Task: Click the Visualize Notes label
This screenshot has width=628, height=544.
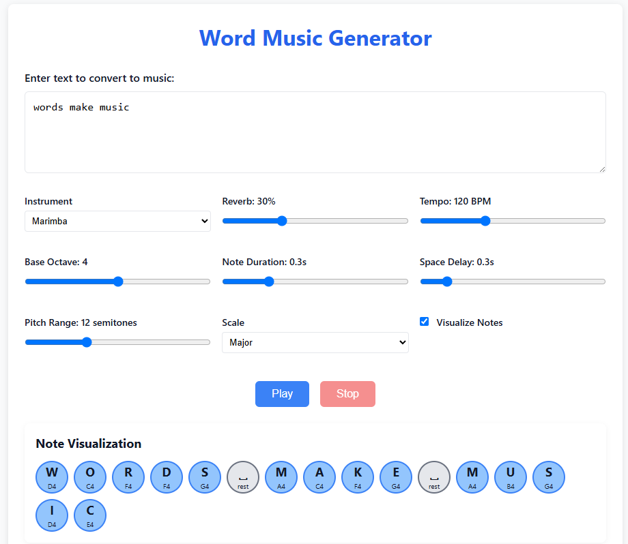Action: [x=470, y=322]
